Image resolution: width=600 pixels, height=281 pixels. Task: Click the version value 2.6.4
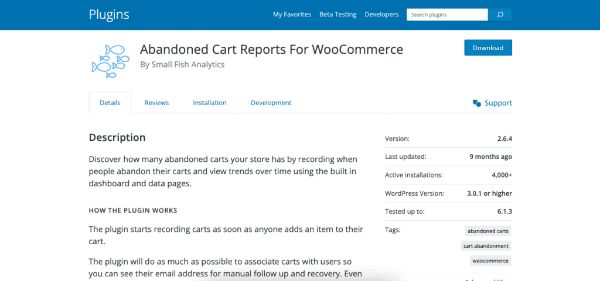(504, 139)
